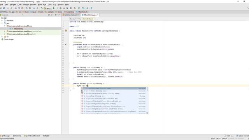
Task: Open the Edit menu
Action: click(2, 5)
